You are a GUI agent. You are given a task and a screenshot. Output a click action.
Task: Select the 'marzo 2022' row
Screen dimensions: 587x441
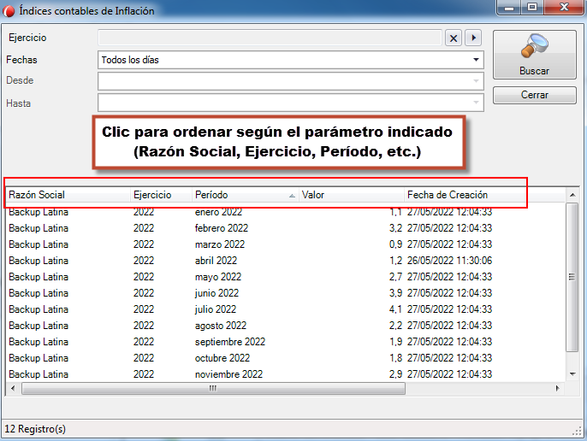click(x=284, y=244)
